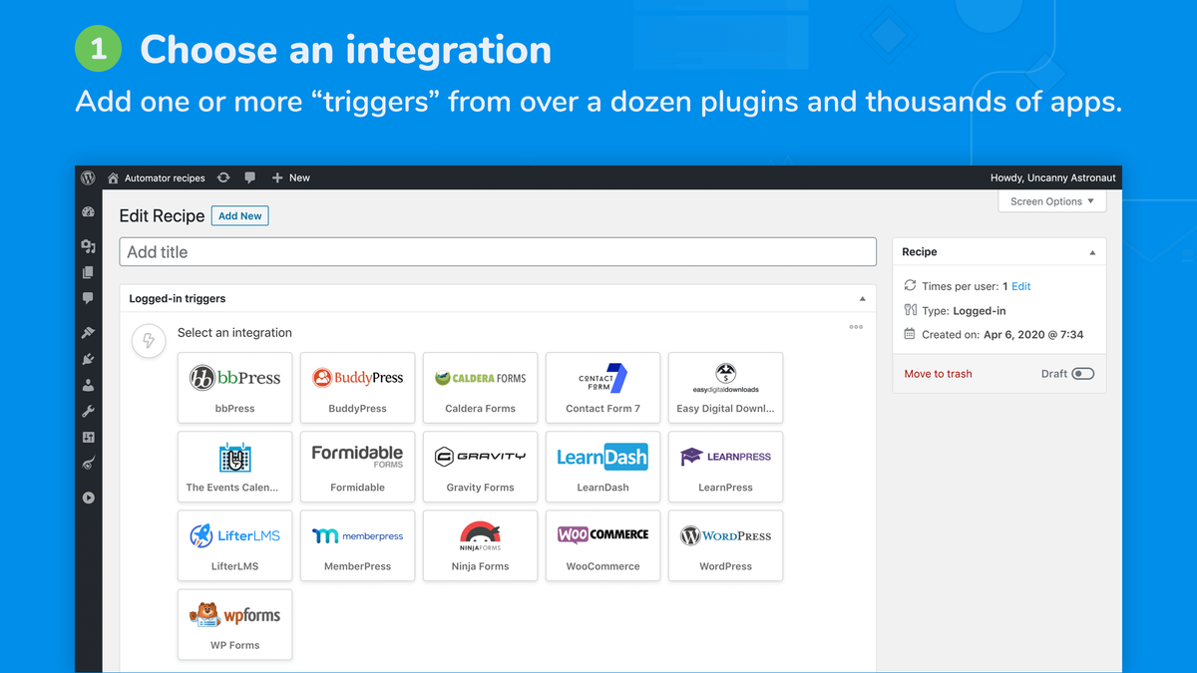Image resolution: width=1197 pixels, height=673 pixels.
Task: Collapse the Recipe panel
Action: coord(1092,253)
